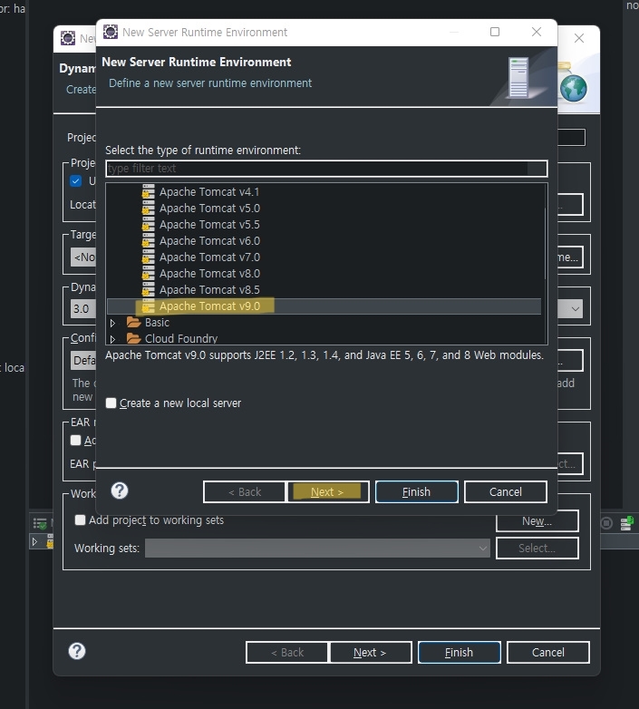Enable Create a new local server
Screen dimensions: 639x709
point(111,403)
